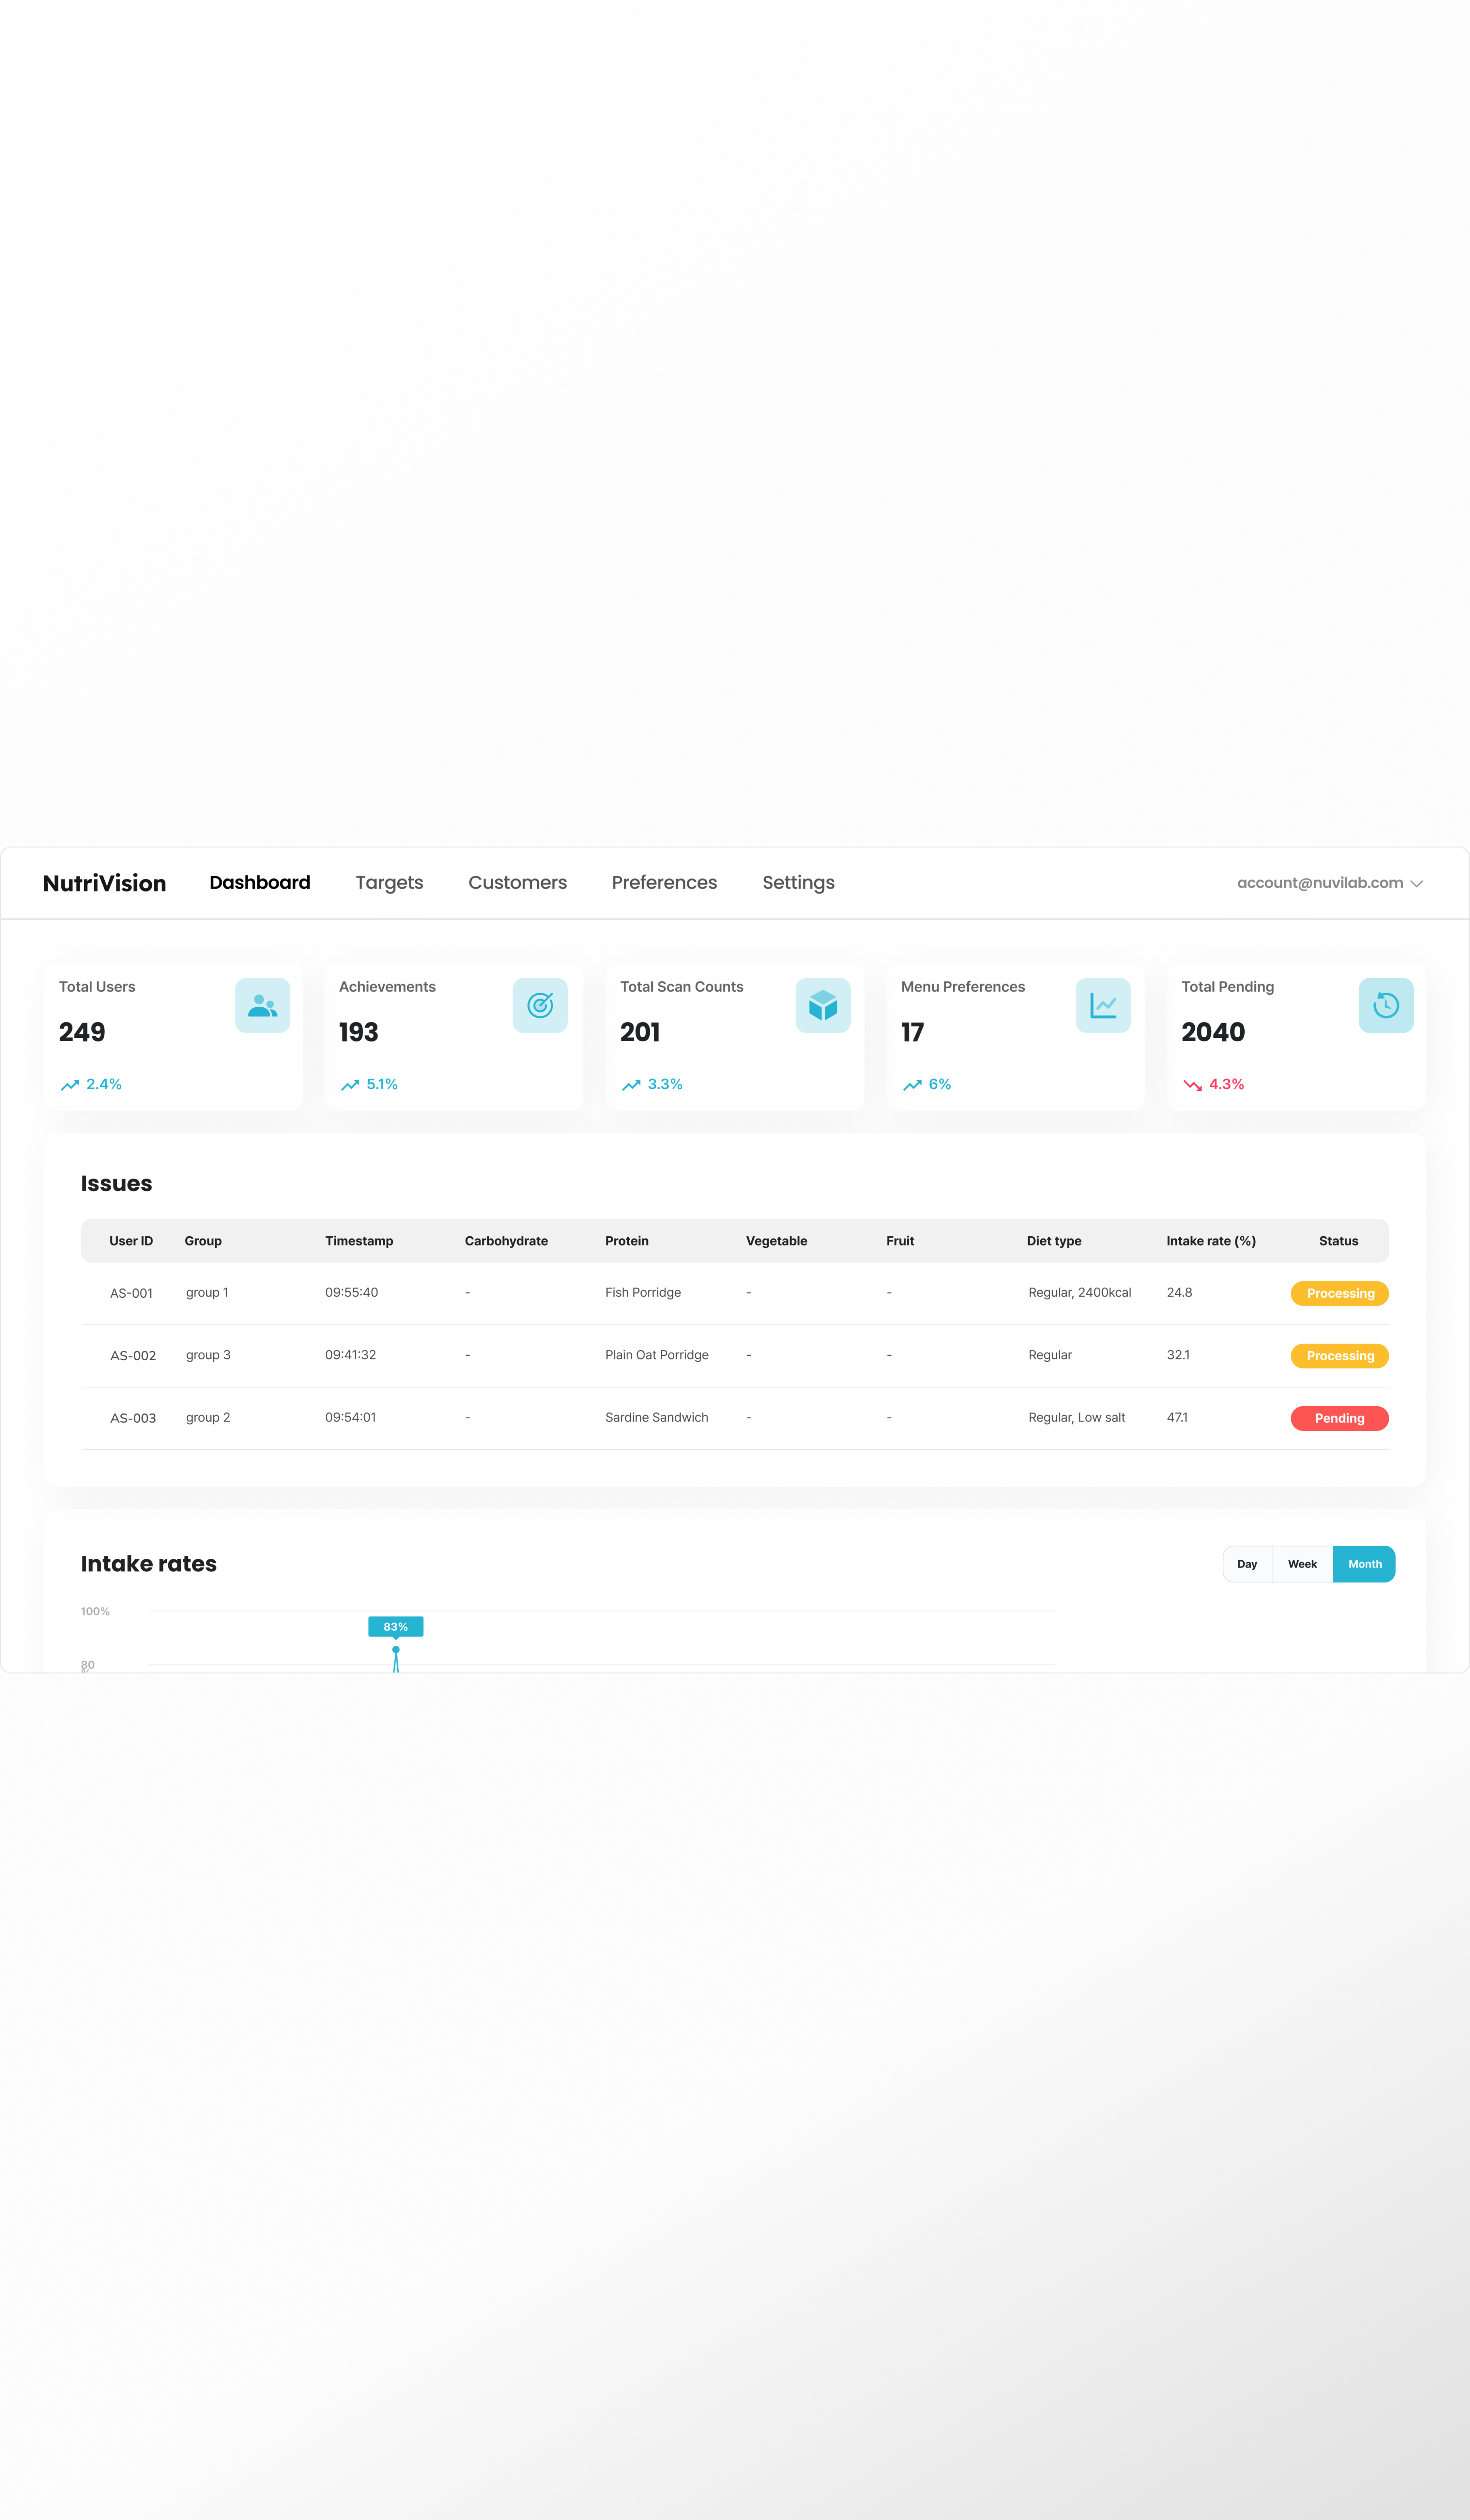
Task: Click the Total Pending history clock icon
Action: (x=1386, y=1005)
